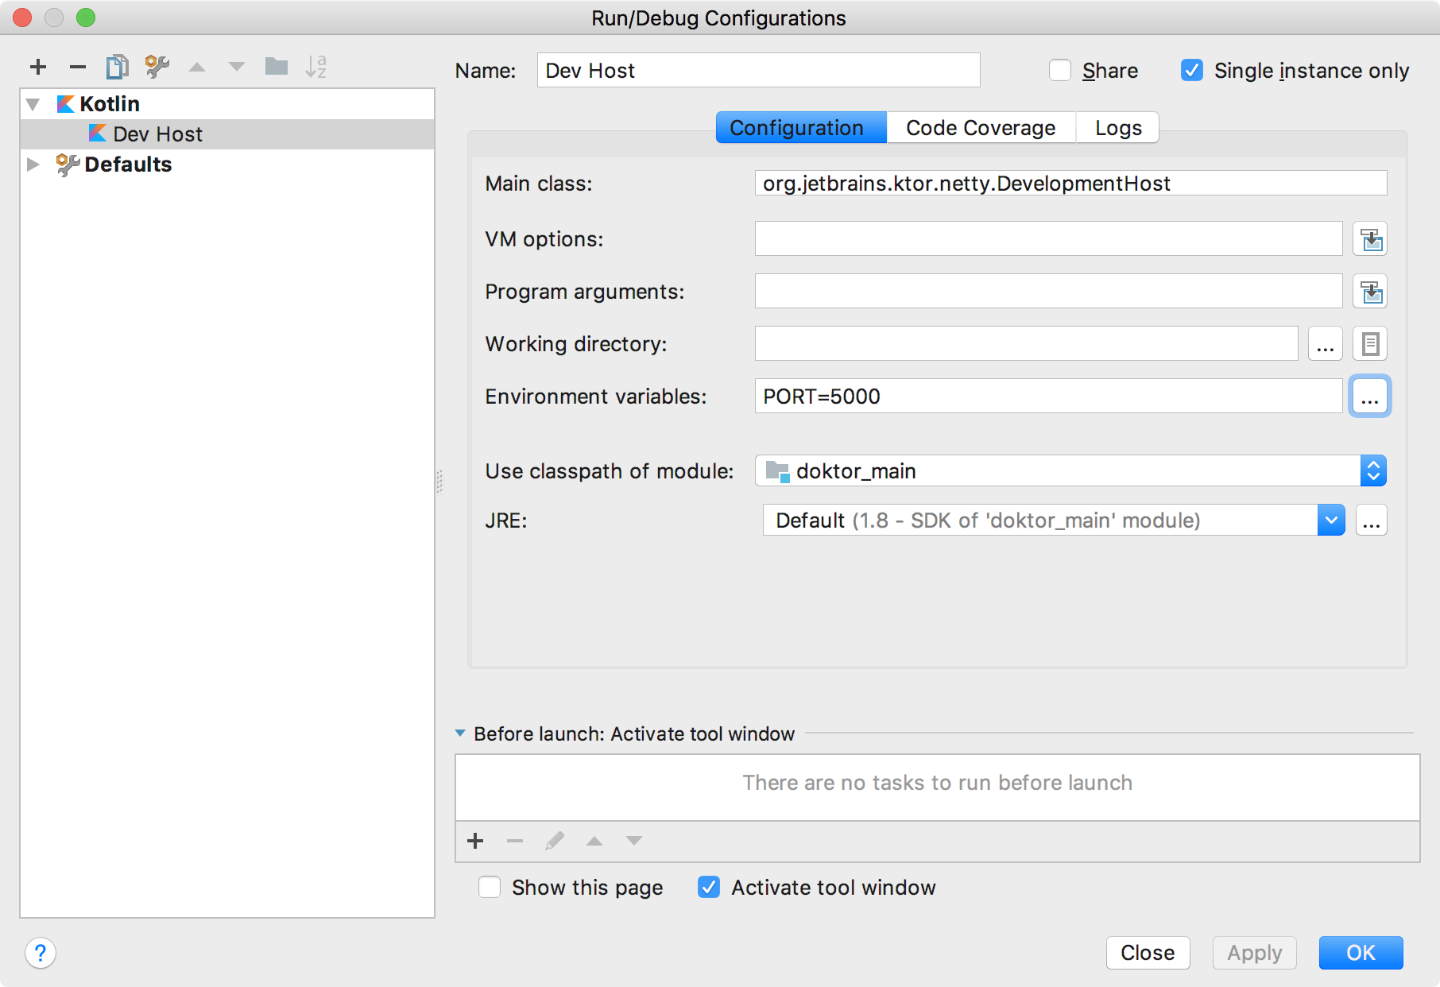
Task: Open help with the question mark button
Action: (41, 953)
